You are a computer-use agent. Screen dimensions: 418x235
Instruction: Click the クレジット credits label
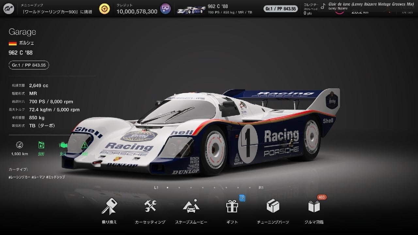[124, 5]
